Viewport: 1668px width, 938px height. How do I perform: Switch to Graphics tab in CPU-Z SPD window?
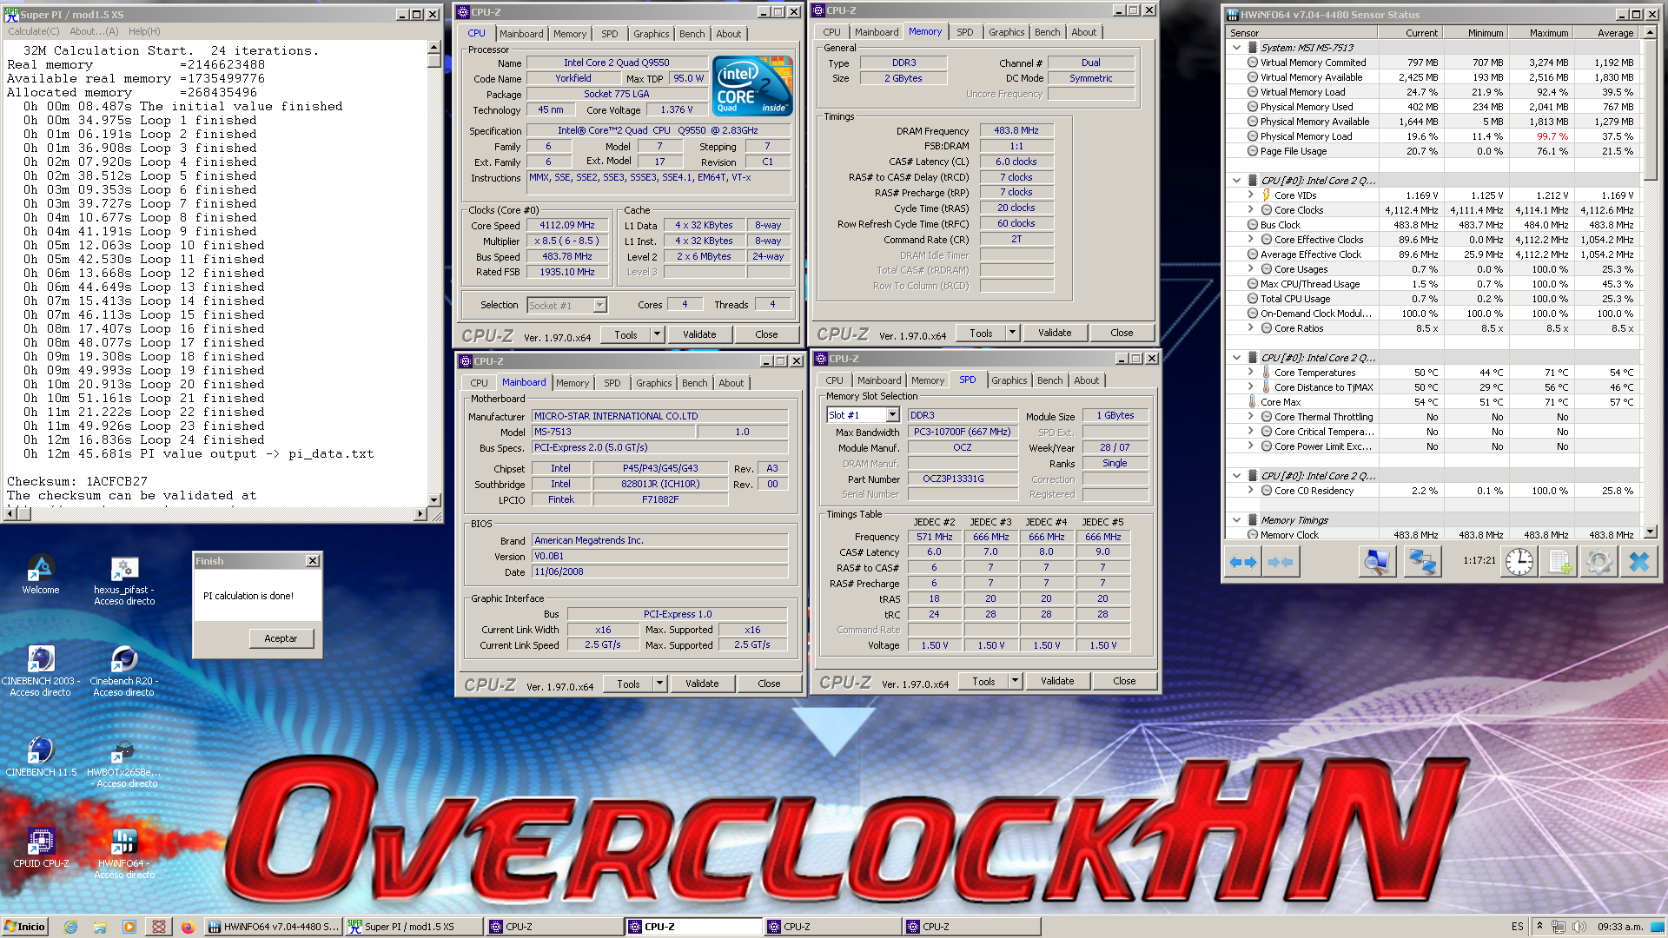[1009, 380]
